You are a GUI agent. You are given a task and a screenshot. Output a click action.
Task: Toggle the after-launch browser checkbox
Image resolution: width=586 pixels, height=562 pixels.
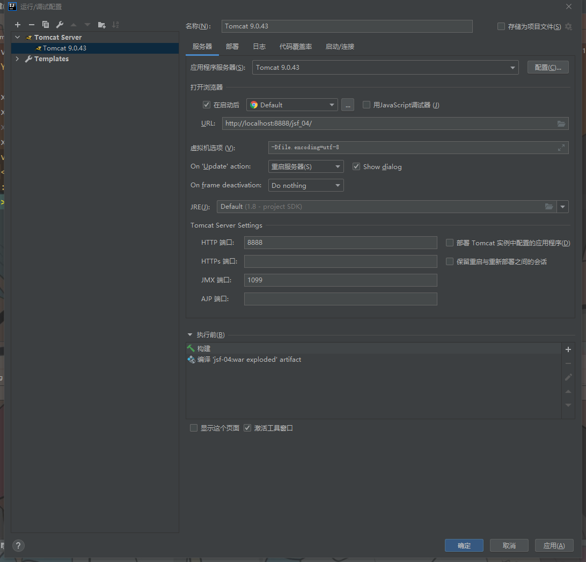click(206, 105)
